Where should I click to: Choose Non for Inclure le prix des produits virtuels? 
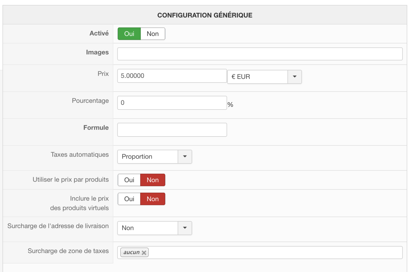pyautogui.click(x=153, y=199)
